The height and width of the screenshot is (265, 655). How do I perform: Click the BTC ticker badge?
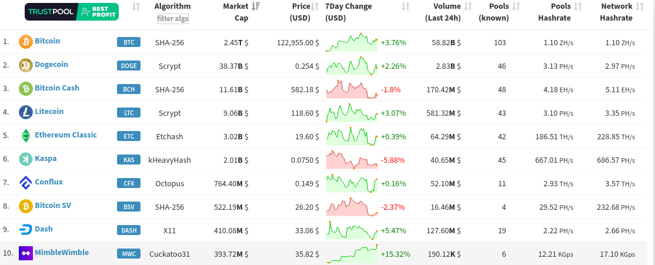click(129, 42)
